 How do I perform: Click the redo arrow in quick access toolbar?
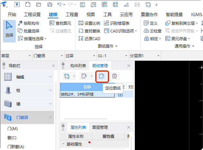(x=70, y=4)
